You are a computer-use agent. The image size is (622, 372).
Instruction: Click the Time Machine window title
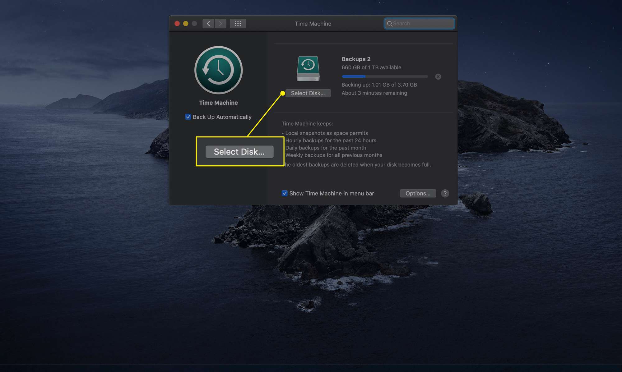click(x=313, y=24)
